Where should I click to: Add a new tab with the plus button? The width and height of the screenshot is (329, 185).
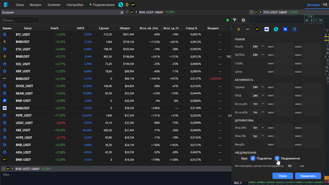pyautogui.click(x=324, y=5)
